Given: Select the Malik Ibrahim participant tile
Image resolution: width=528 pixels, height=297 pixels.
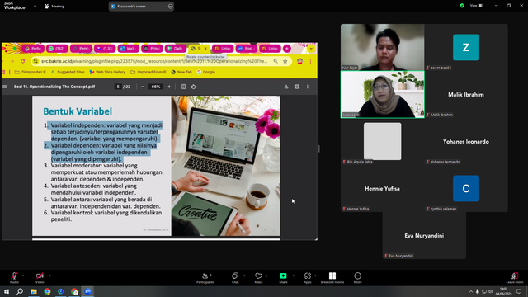Looking at the screenshot, I should (466, 94).
